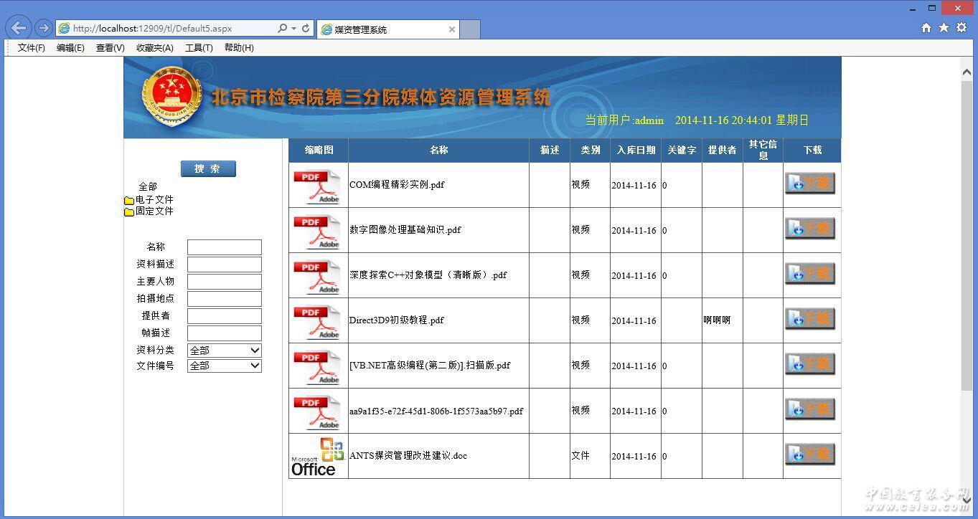Close the 媒资管理系统 browser tab
The width and height of the screenshot is (978, 519).
(451, 29)
